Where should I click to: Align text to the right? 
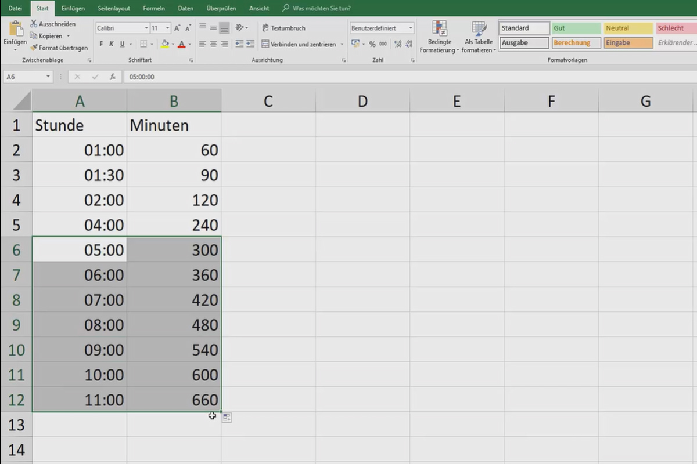pyautogui.click(x=224, y=44)
